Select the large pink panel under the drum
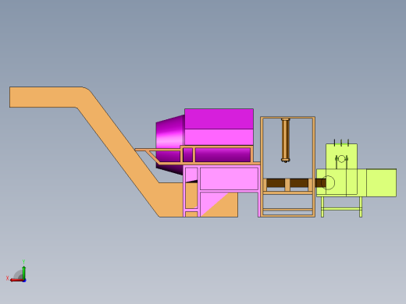 point(229,179)
